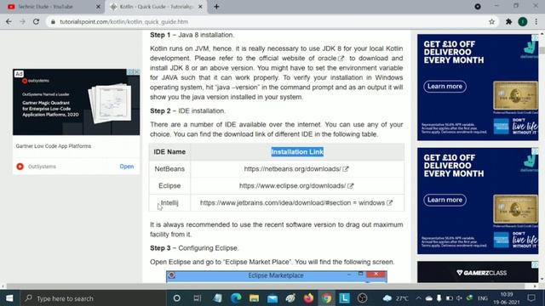The height and width of the screenshot is (306, 545).
Task: Close the Kotlin Quick Guide tab
Action: pyautogui.click(x=200, y=7)
